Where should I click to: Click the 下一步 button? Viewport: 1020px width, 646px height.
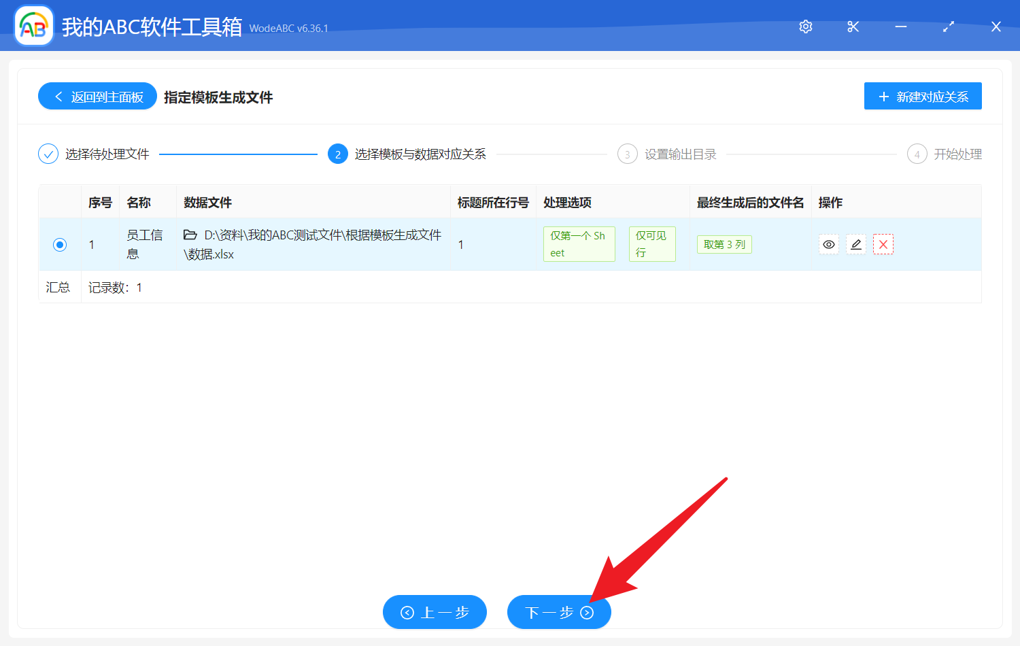click(559, 612)
